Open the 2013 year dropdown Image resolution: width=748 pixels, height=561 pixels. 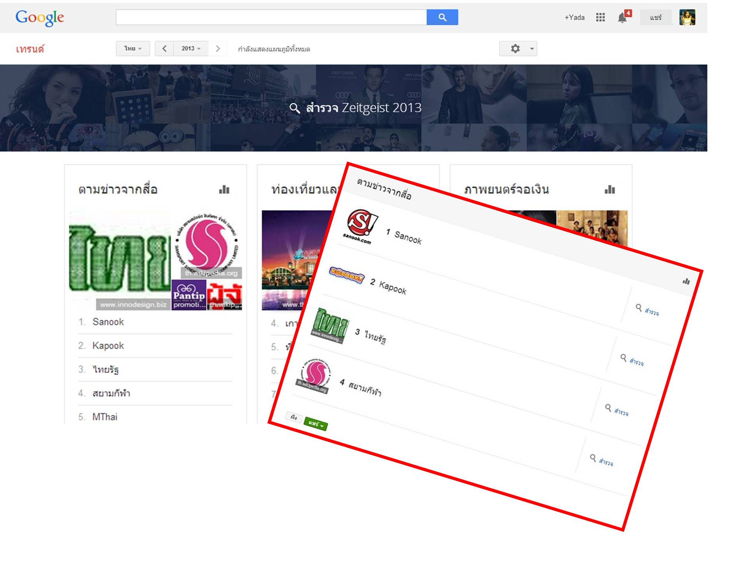coord(191,49)
